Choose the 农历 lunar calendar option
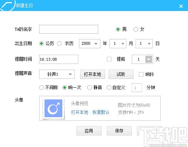 pos(59,44)
